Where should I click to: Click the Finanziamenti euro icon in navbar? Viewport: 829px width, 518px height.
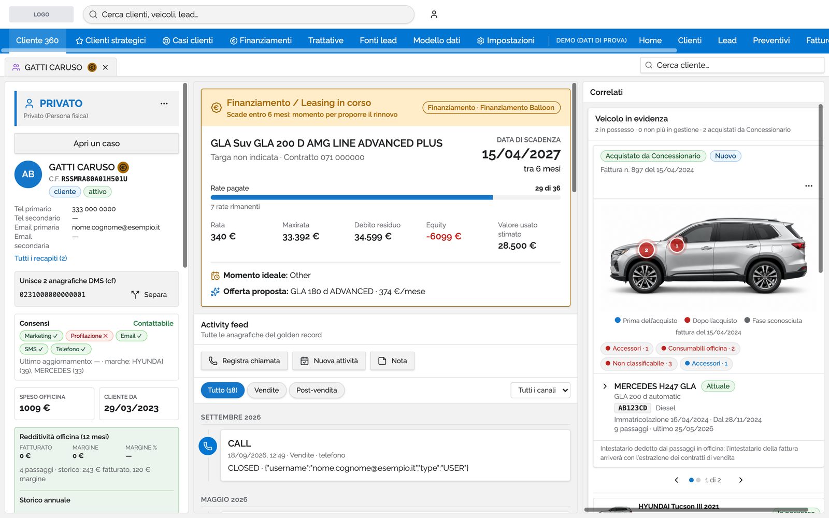pos(234,40)
